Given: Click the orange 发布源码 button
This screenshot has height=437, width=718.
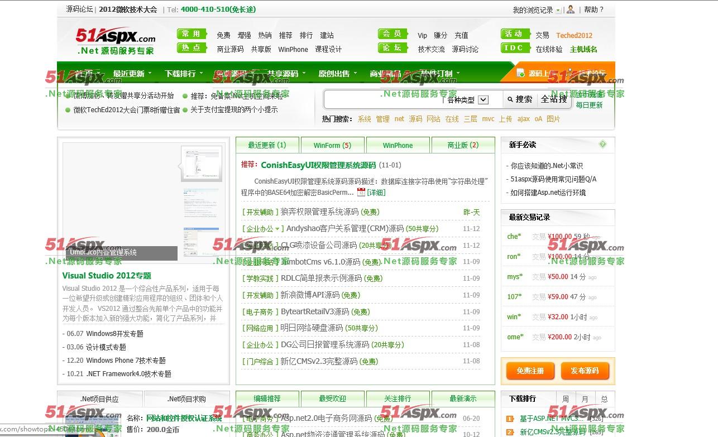Looking at the screenshot, I should point(585,371).
